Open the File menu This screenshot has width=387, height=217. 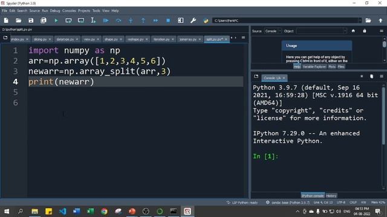coord(4,11)
